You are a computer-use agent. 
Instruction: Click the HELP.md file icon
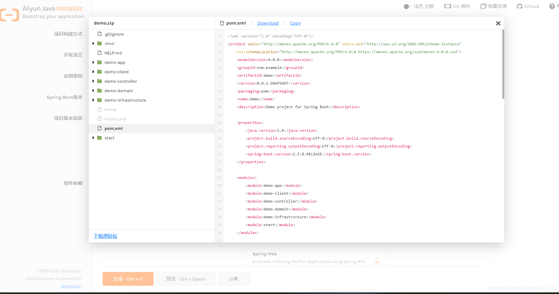click(x=99, y=53)
